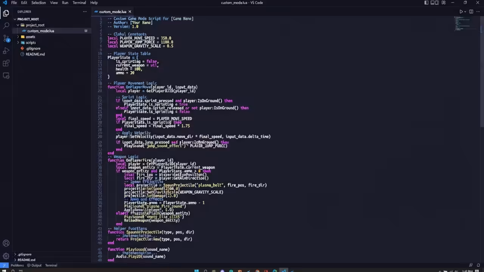Split the editor to the right
The width and height of the screenshot is (484, 272).
[471, 12]
